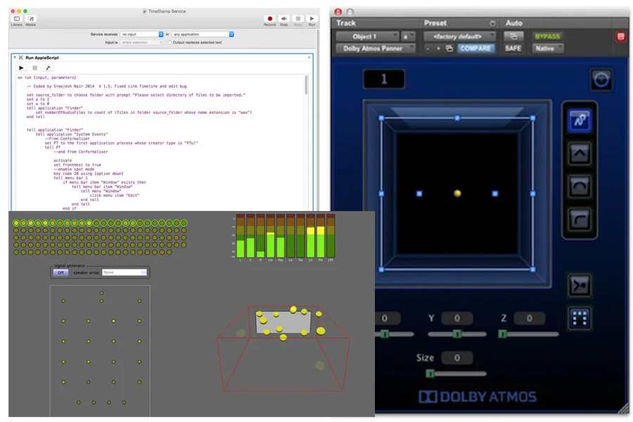Open the automation enable icon under Auto
This screenshot has height=422, width=633.
[513, 37]
